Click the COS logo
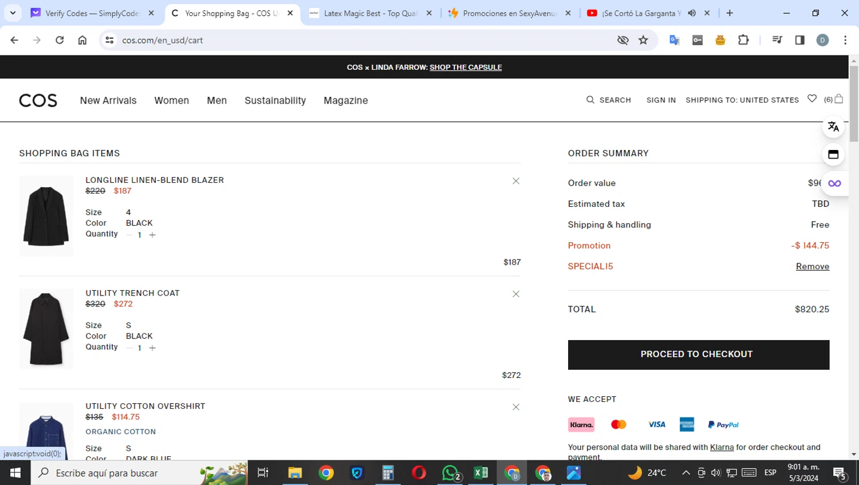Viewport: 859px width, 485px height. [x=38, y=100]
